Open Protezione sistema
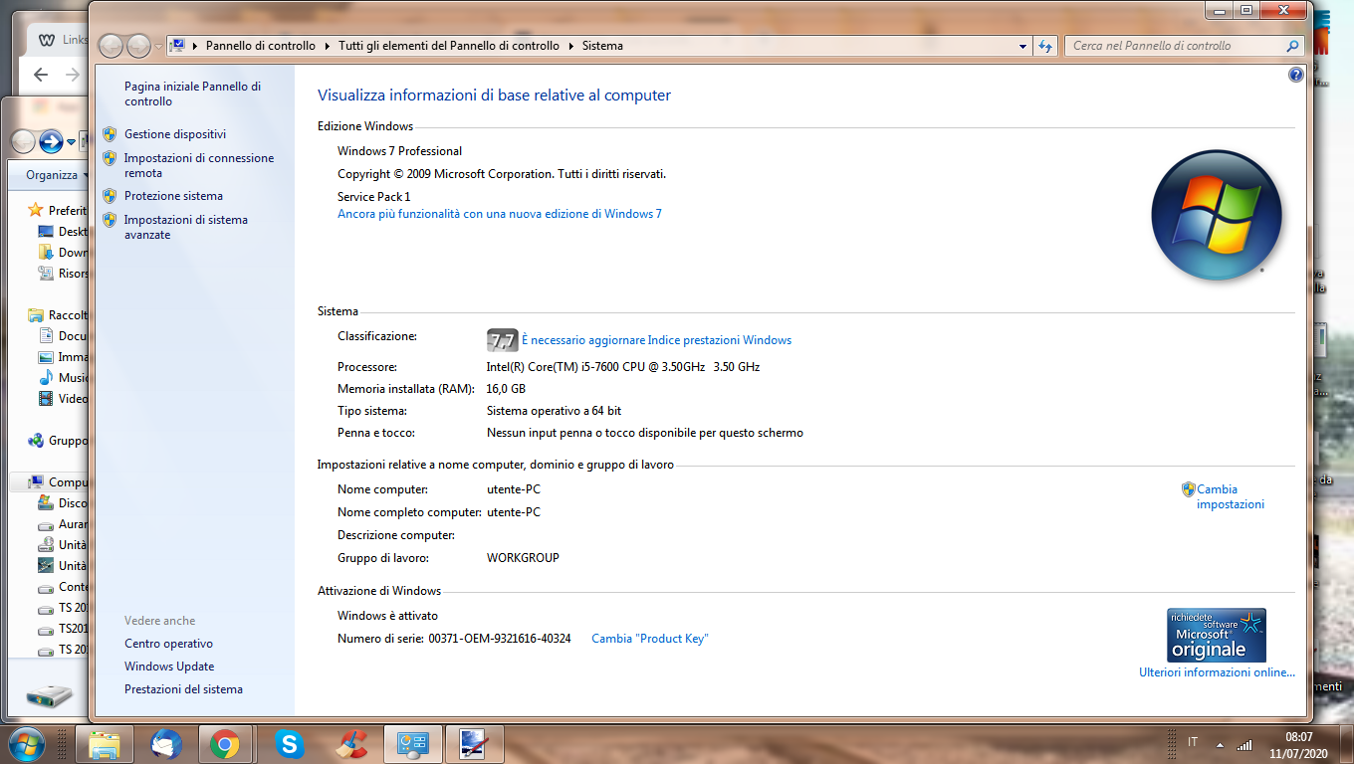This screenshot has width=1354, height=764. (x=173, y=196)
